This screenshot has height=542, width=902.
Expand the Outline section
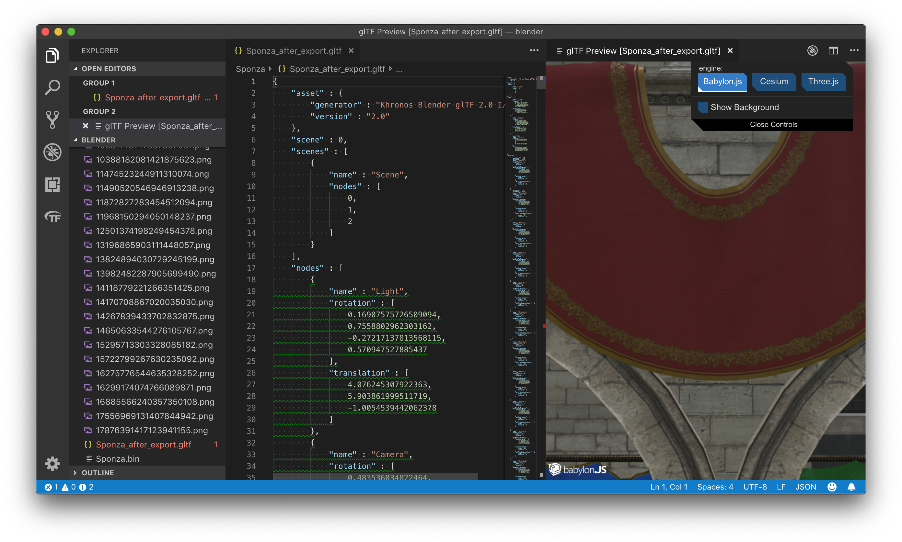point(147,473)
